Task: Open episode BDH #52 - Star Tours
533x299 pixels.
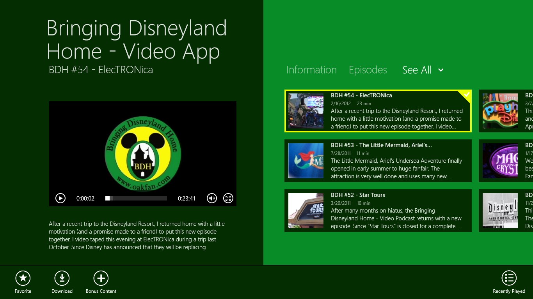Action: click(x=378, y=211)
